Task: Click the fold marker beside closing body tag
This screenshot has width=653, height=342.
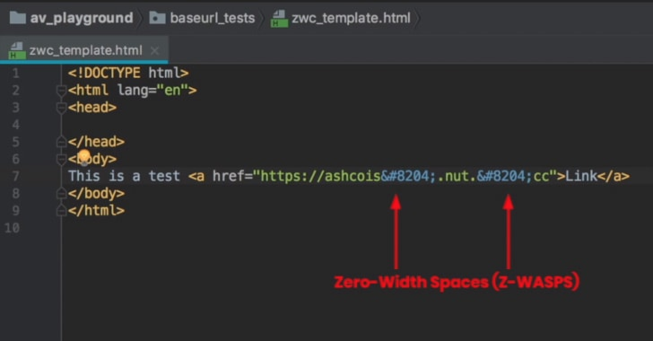Action: [x=61, y=193]
